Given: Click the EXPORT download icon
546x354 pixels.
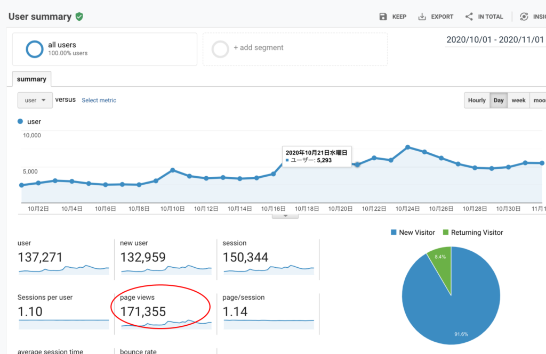Looking at the screenshot, I should click(422, 17).
